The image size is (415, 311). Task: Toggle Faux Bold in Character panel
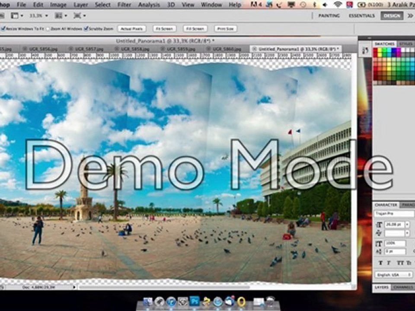(380, 263)
